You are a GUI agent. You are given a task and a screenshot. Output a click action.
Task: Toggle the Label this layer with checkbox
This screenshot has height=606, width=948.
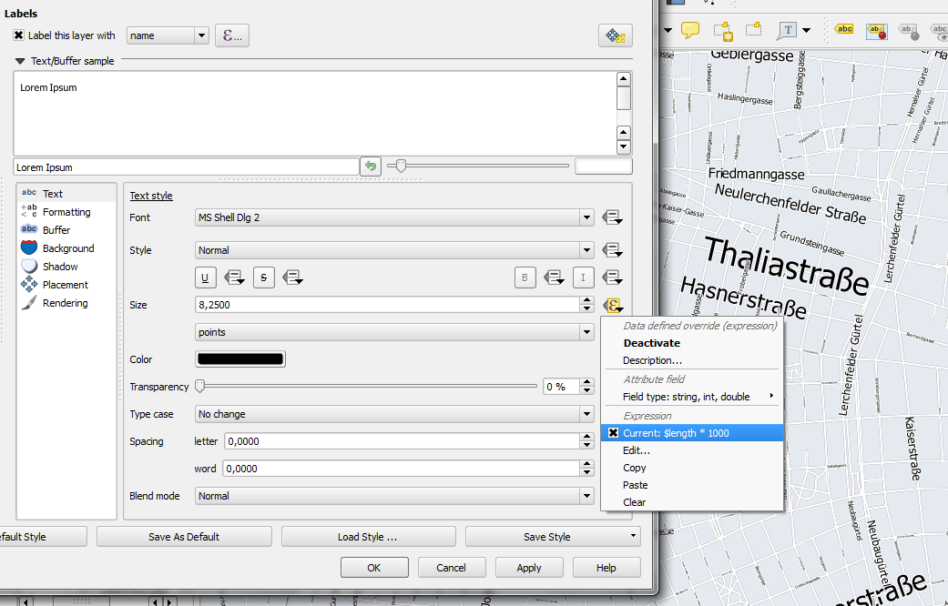coord(19,35)
